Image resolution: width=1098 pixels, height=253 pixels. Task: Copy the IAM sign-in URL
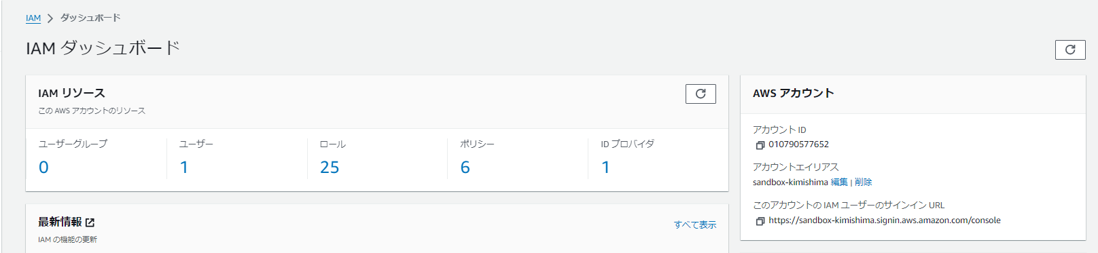(760, 221)
